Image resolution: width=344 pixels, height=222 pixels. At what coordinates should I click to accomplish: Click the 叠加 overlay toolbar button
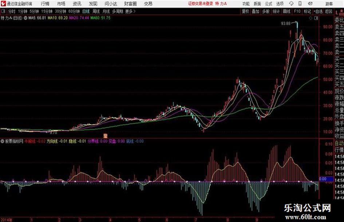coord(256,11)
